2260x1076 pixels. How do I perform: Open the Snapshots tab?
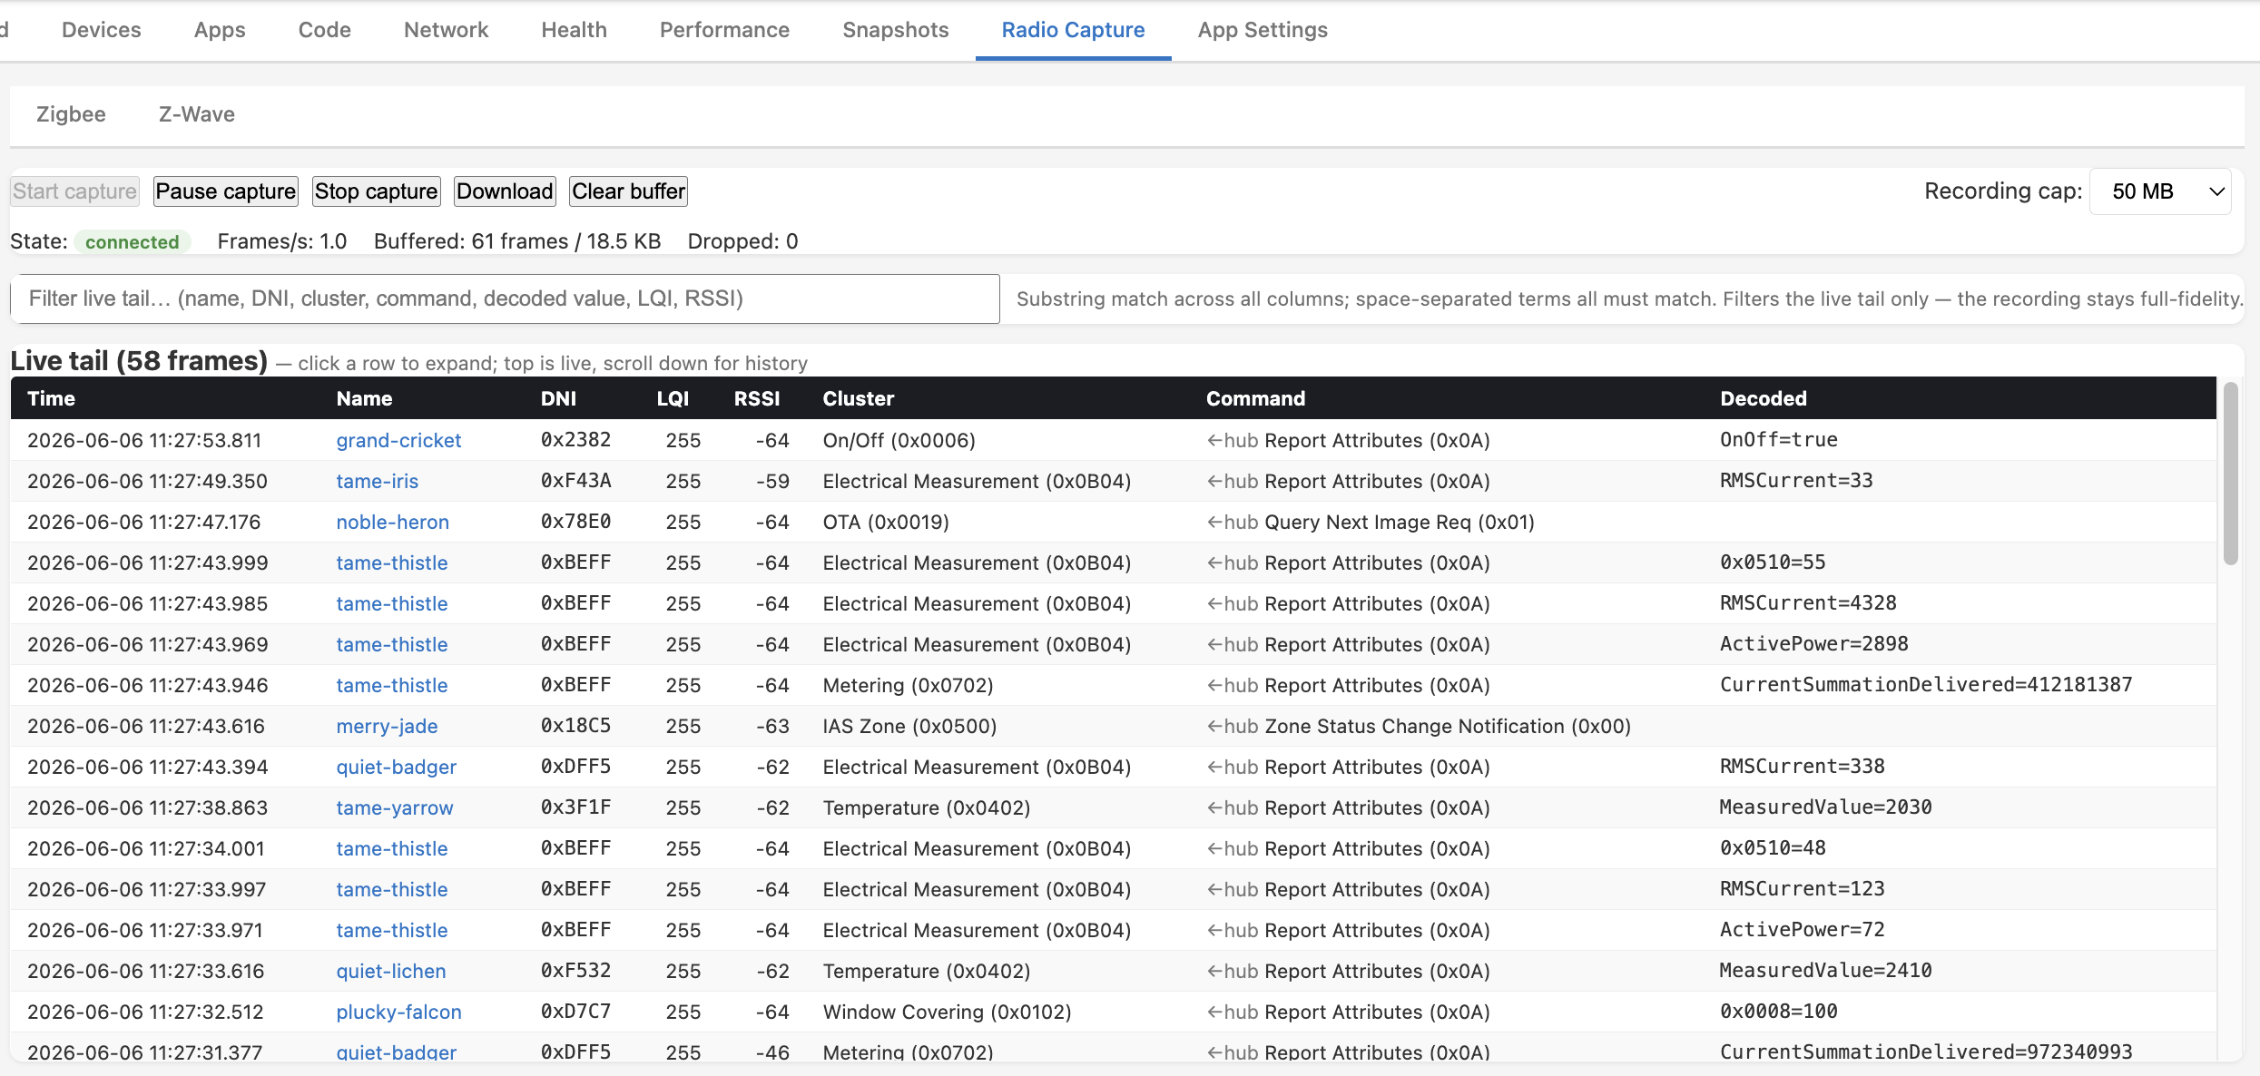pos(895,30)
